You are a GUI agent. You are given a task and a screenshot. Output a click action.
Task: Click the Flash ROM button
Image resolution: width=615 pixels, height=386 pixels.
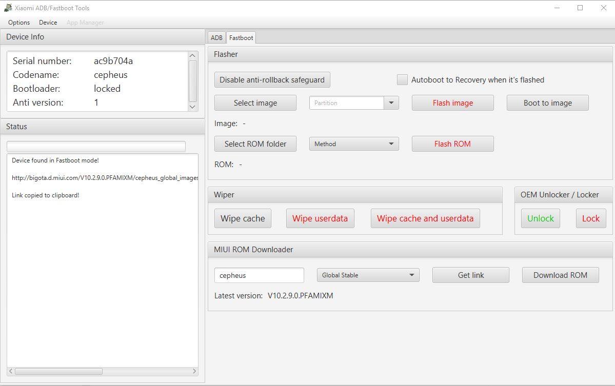[452, 144]
